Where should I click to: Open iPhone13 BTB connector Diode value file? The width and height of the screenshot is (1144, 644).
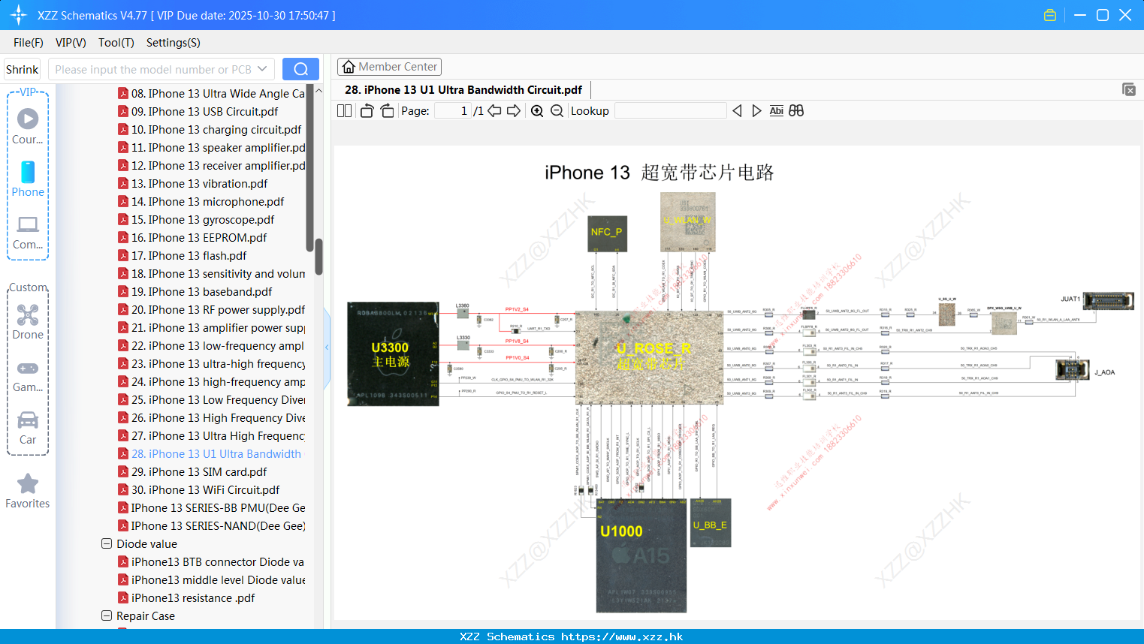click(211, 562)
